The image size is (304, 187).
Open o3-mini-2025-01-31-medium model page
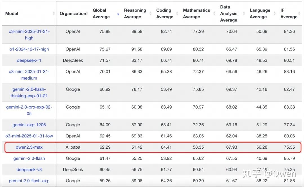(29, 75)
